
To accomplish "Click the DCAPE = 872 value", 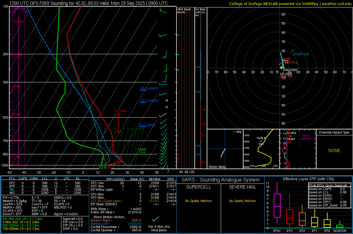I will click(13, 211).
